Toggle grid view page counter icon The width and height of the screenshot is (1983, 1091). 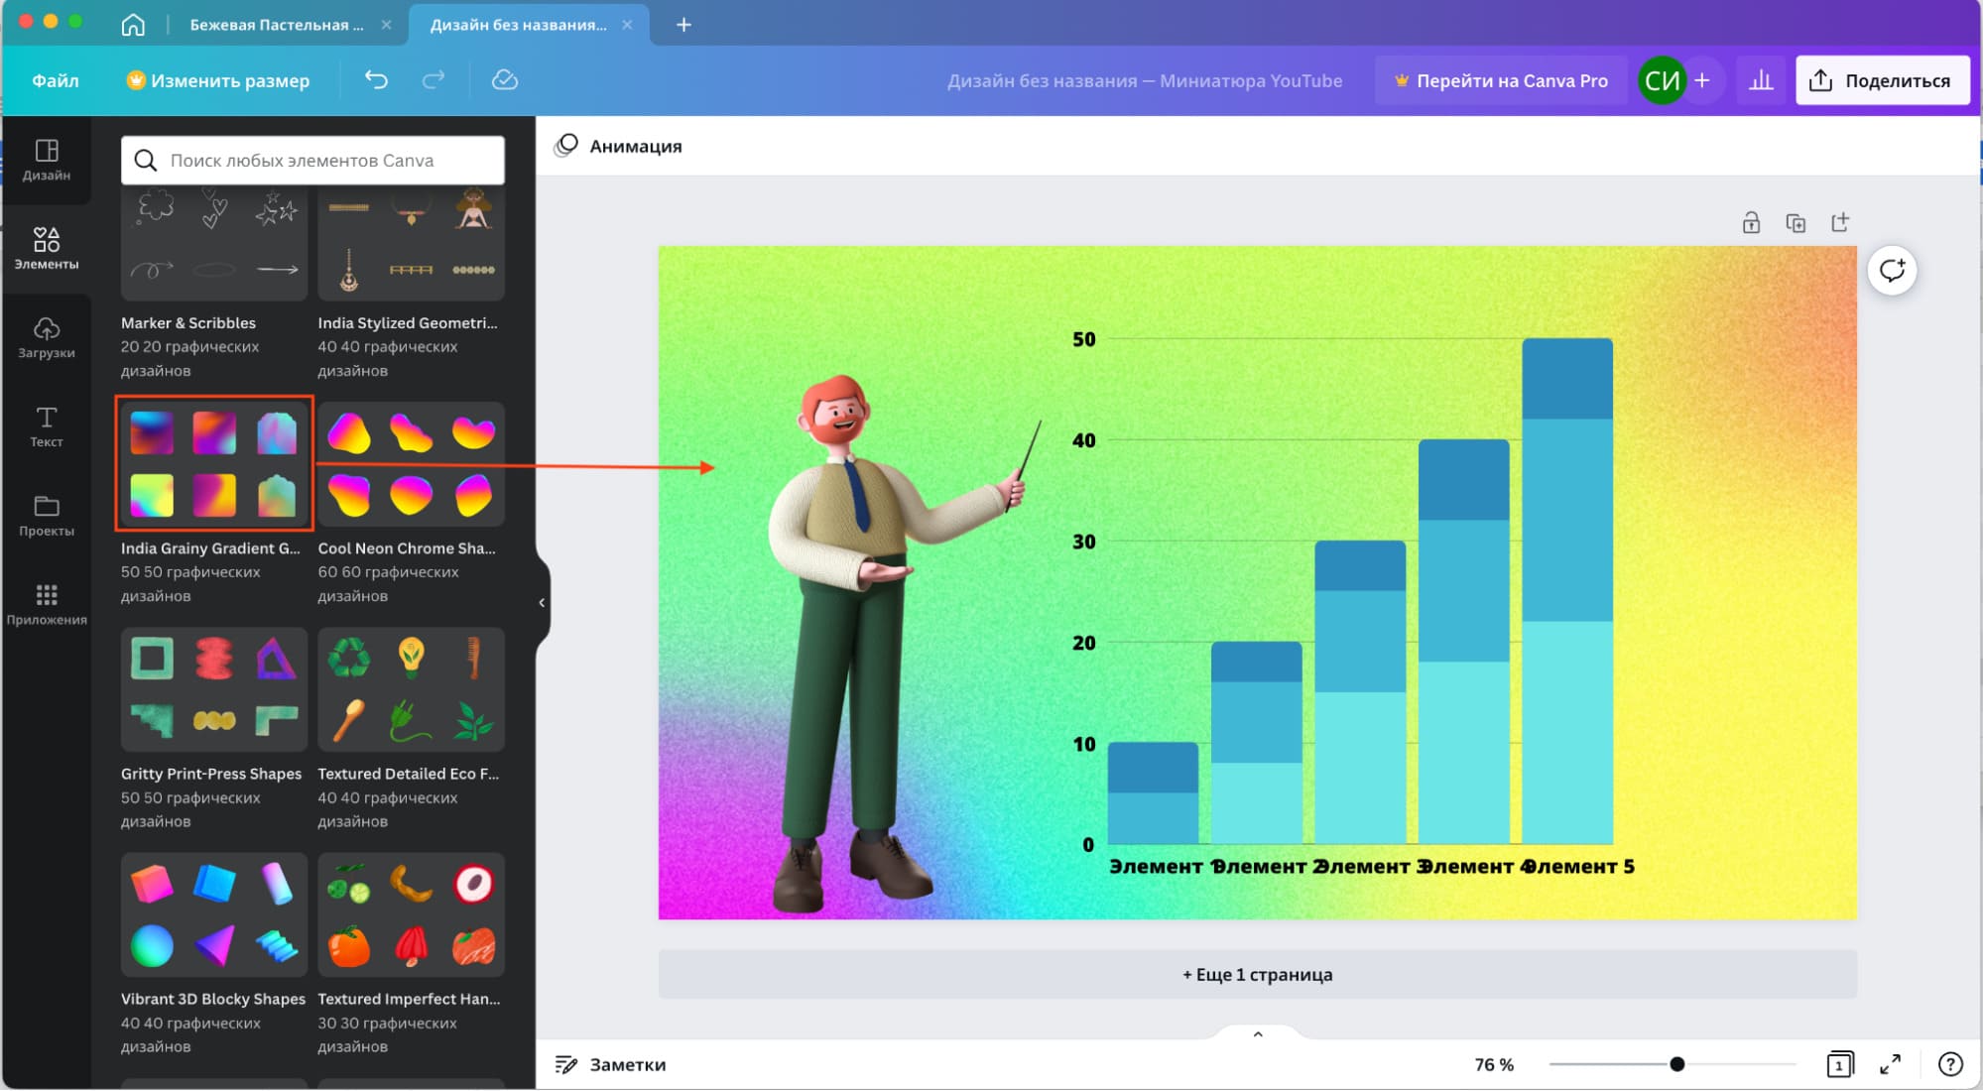(1839, 1064)
